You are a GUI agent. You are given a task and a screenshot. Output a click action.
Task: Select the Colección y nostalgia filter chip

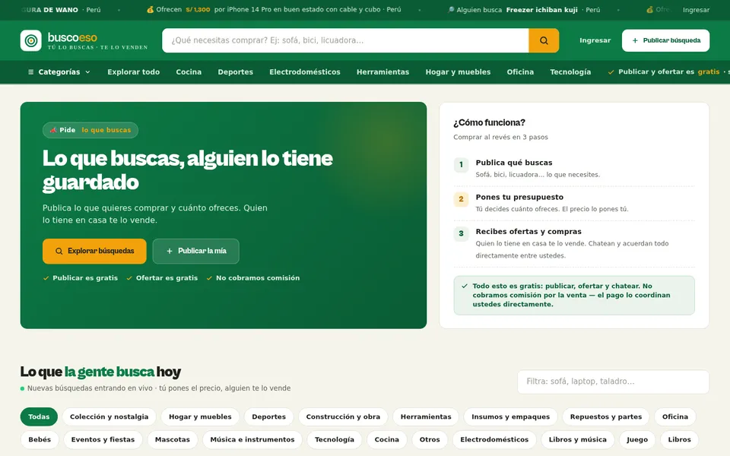[x=109, y=417]
